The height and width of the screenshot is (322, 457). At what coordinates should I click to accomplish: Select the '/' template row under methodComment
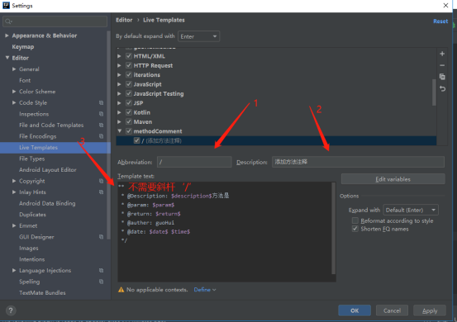276,140
